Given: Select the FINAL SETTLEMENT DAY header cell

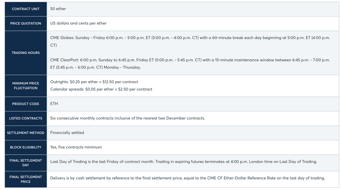Looking at the screenshot, I should pos(26,163).
